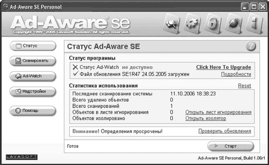The image size is (269, 165).
Task: Open the Открыть лист игнорирования link
Action: [218, 112]
